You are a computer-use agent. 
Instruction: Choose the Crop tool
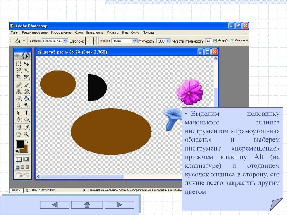click(x=18, y=77)
